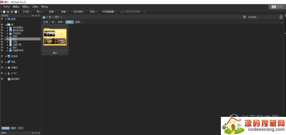Click the 暴风影视库 library icon
Viewport: 286px width, 135px height.
pyautogui.click(x=11, y=30)
